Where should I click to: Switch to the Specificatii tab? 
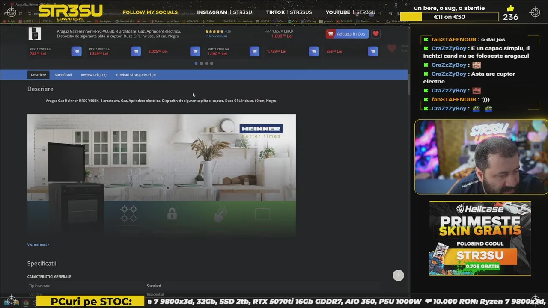coord(63,74)
